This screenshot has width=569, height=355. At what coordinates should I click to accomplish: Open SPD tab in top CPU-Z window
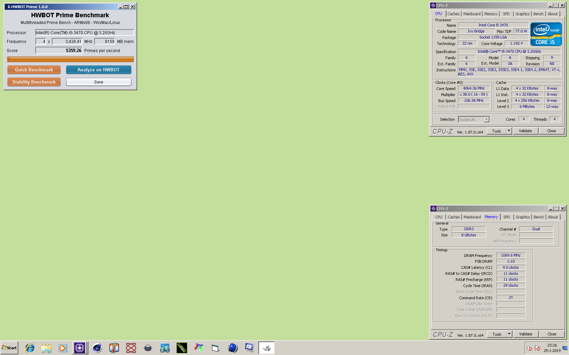(x=506, y=14)
